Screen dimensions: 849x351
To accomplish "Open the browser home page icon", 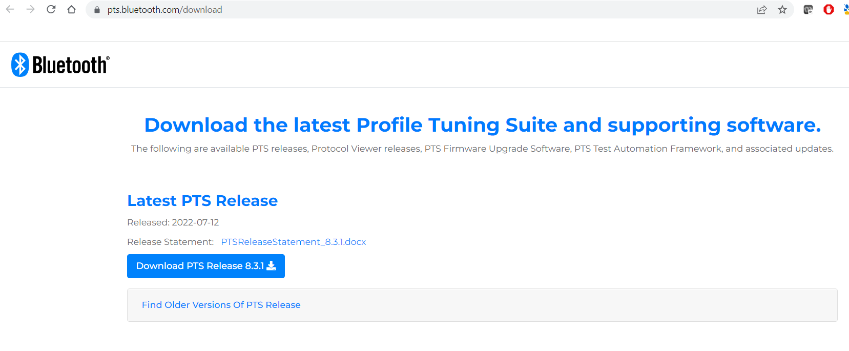I will [71, 9].
